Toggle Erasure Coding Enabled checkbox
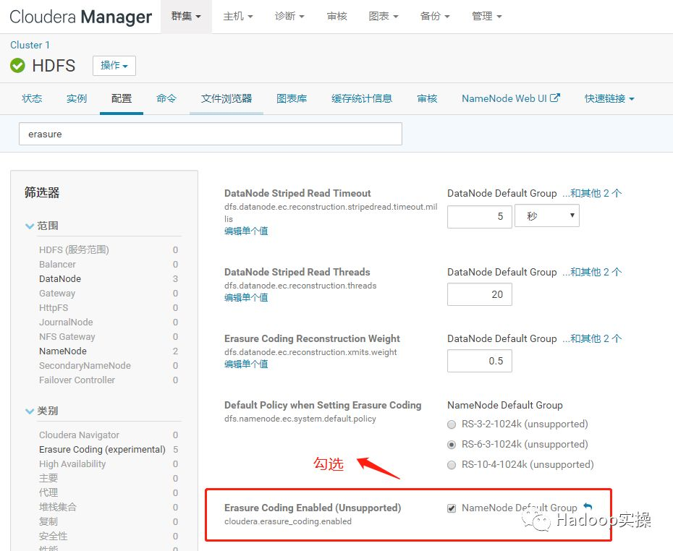The image size is (673, 551). click(452, 508)
